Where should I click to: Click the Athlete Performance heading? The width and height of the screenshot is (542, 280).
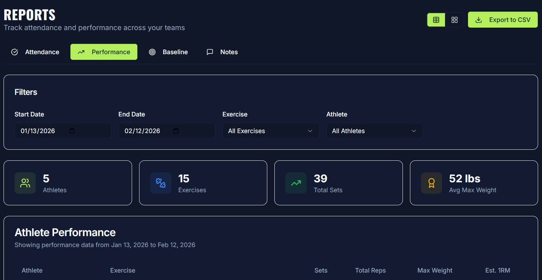65,233
